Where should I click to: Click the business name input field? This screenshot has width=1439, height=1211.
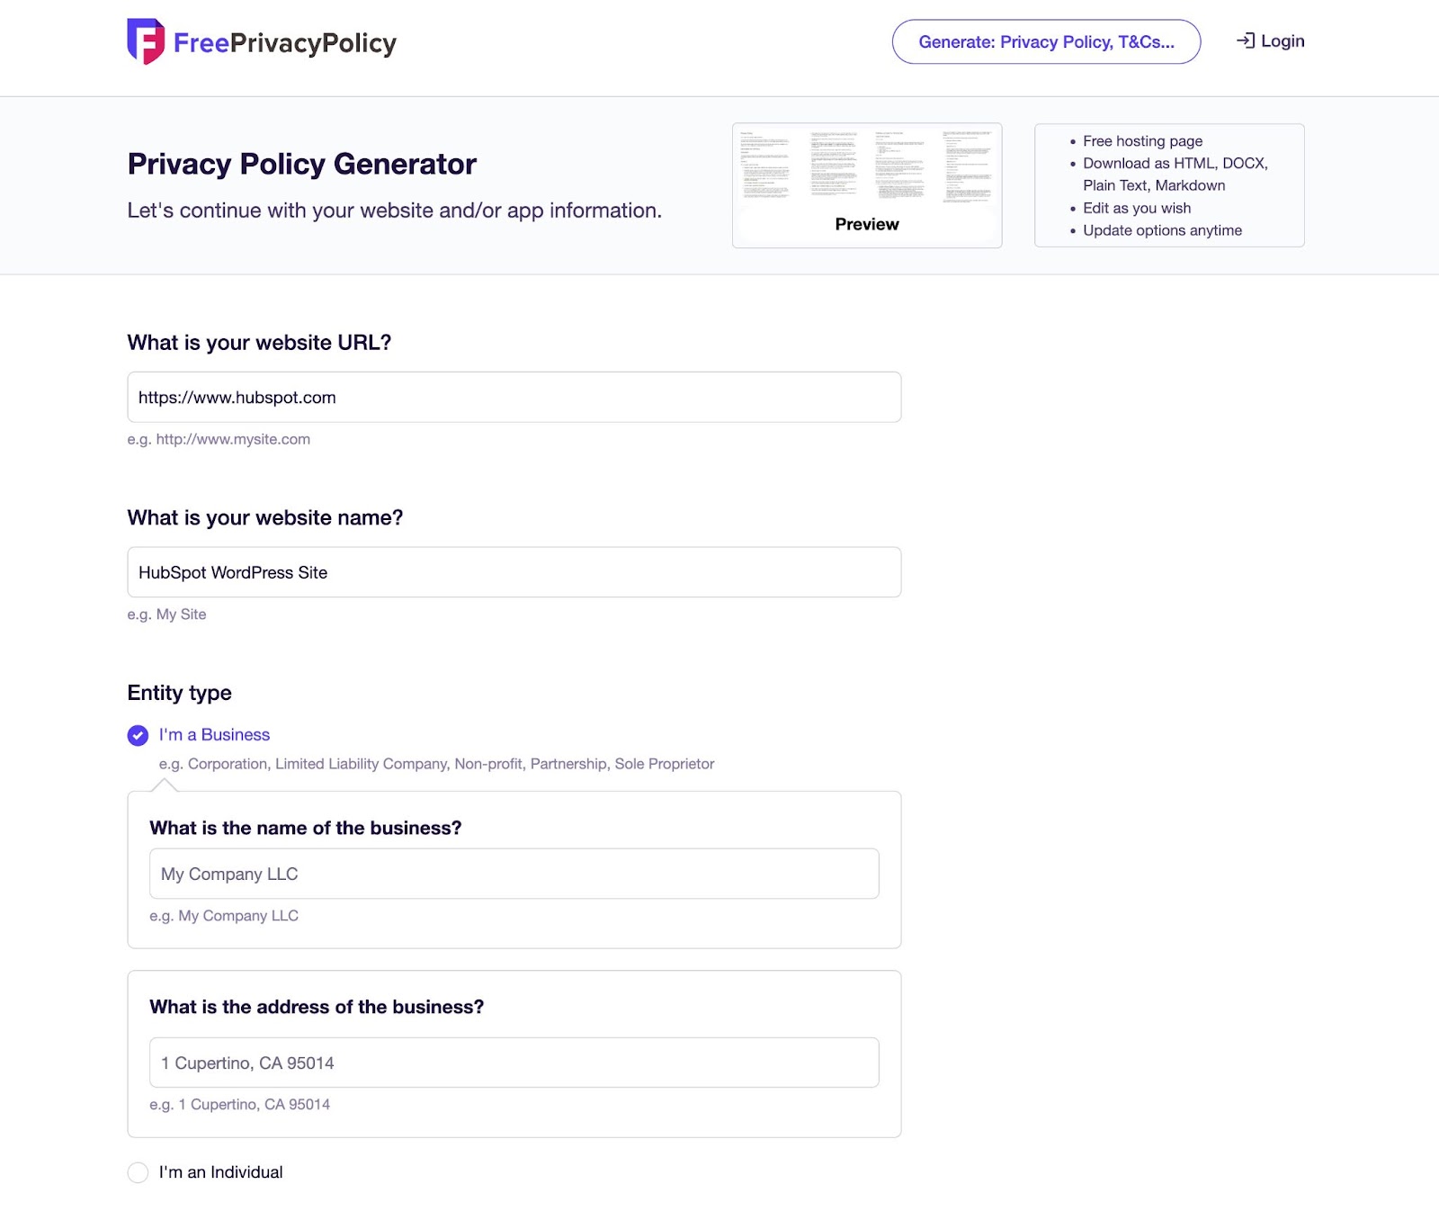tap(514, 874)
